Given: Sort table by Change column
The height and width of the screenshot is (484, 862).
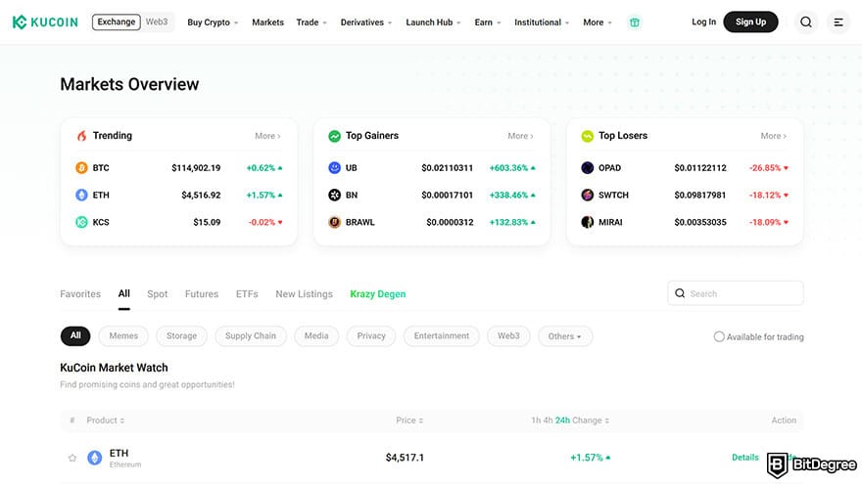Looking at the screenshot, I should pos(591,420).
